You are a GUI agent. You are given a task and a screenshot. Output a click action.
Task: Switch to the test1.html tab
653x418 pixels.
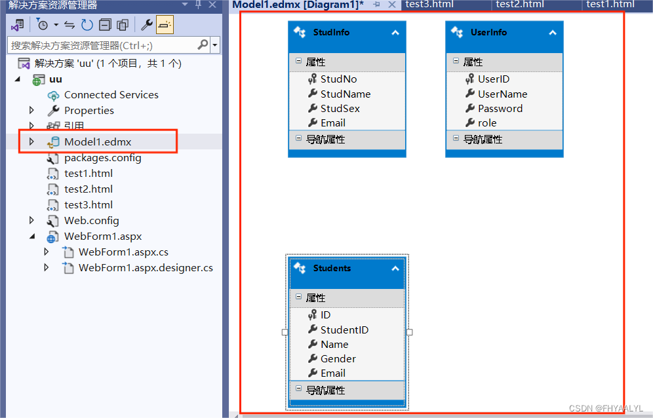(x=610, y=4)
